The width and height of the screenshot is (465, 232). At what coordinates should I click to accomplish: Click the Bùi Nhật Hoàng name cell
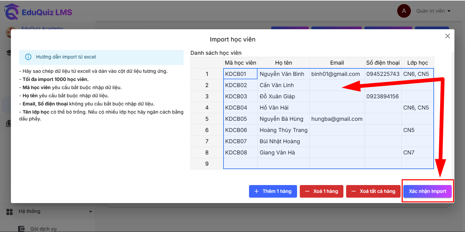[x=283, y=141]
